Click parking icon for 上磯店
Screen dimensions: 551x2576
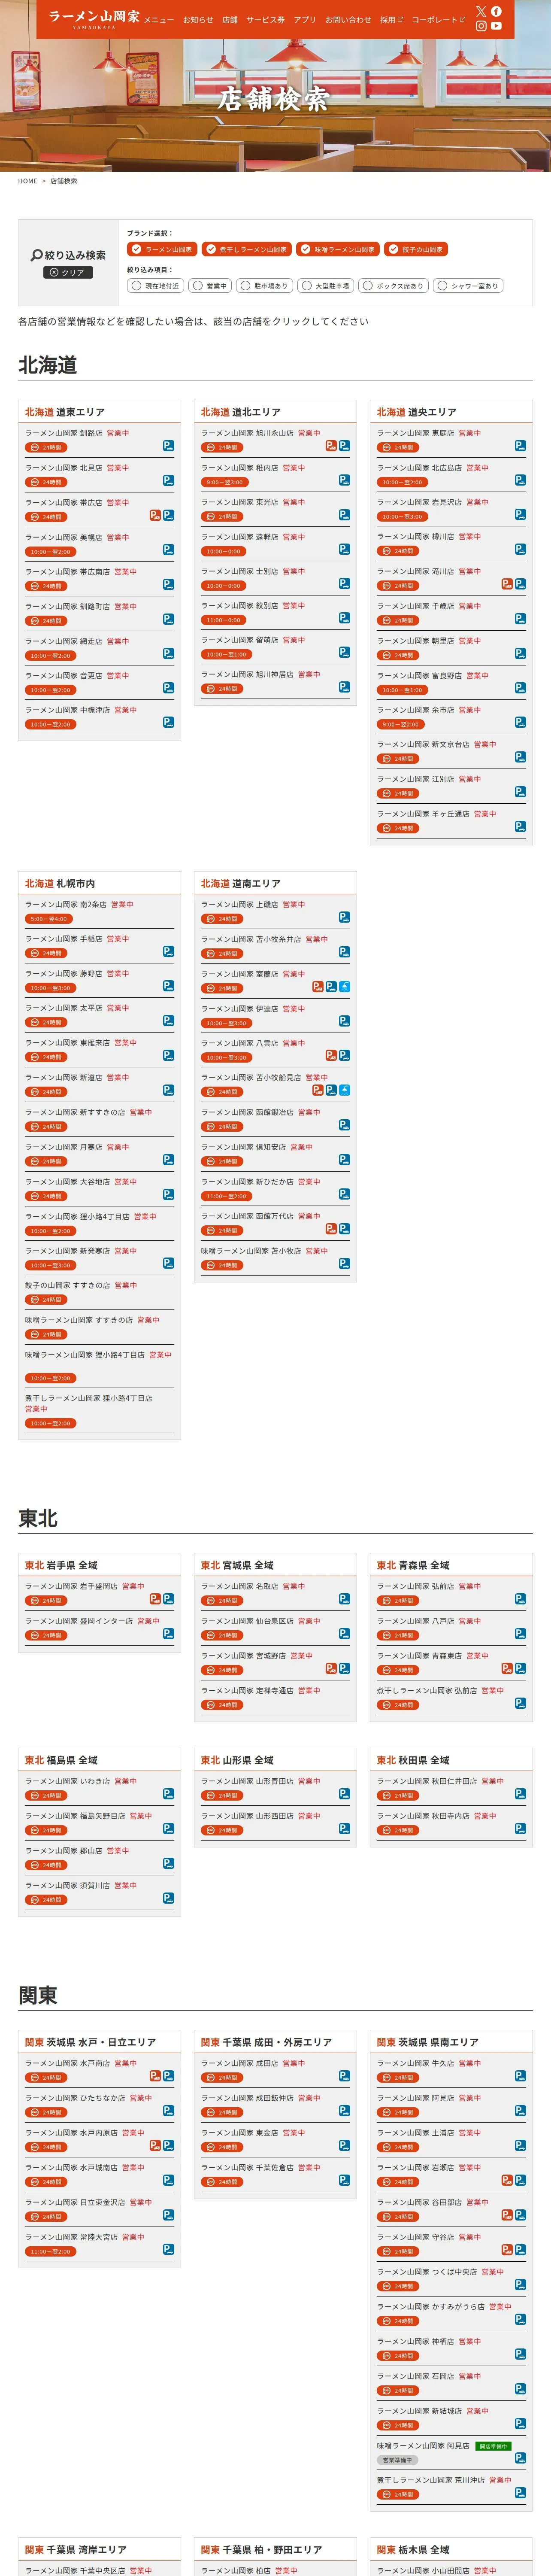(x=344, y=917)
